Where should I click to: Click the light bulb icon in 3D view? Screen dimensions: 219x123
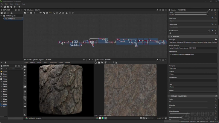click(x=25, y=70)
